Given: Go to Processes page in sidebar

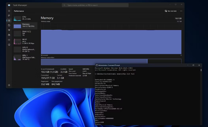Looking at the screenshot, I should click(9, 16).
